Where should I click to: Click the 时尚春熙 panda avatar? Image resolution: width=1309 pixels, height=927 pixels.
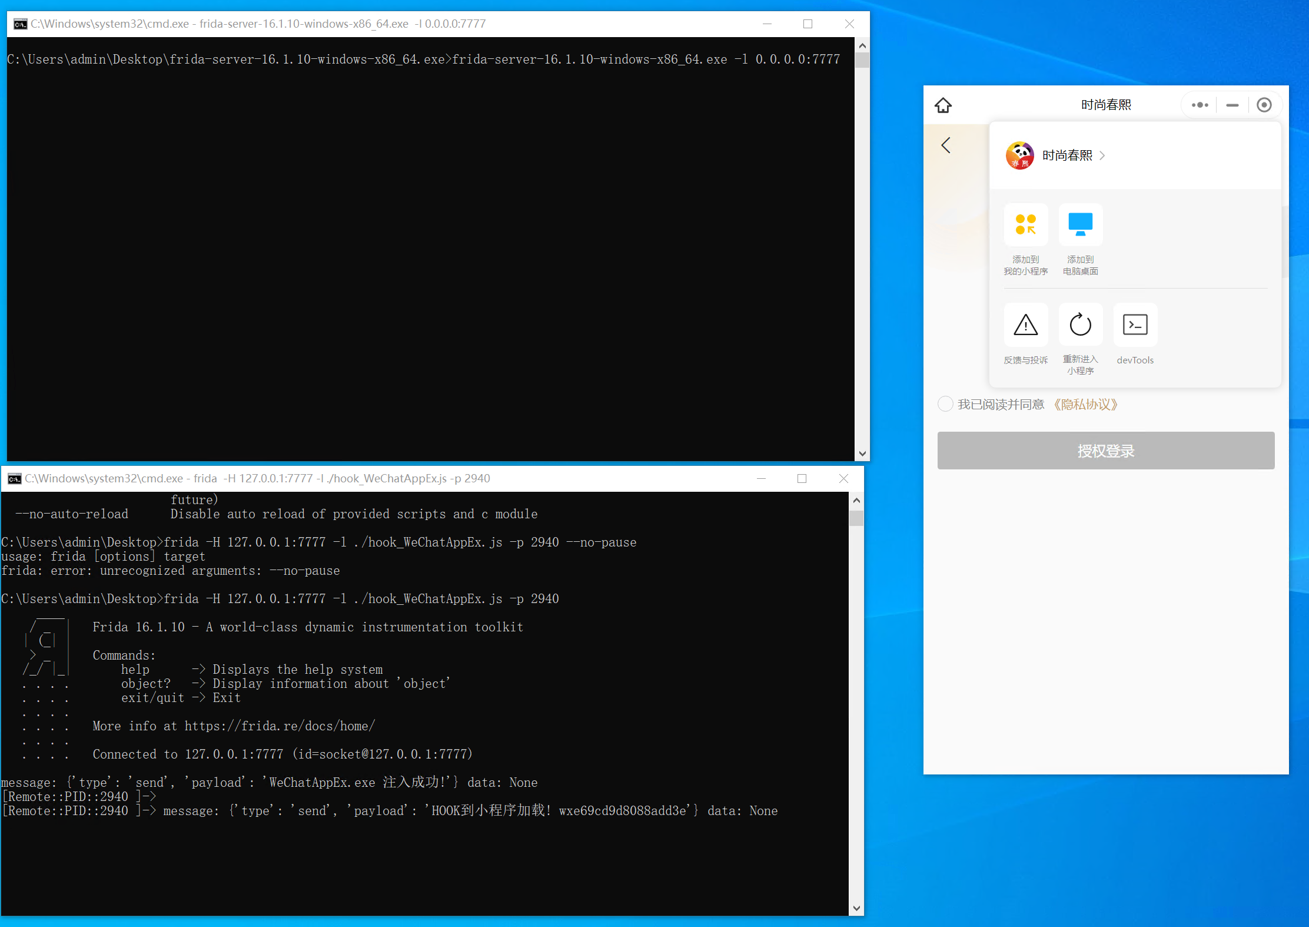coord(1019,155)
